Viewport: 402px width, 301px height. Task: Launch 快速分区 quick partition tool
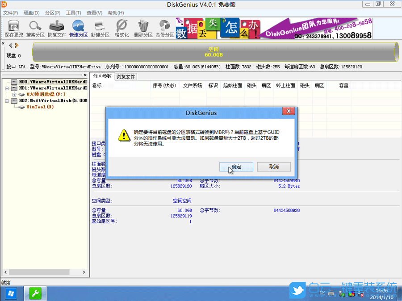(78, 28)
